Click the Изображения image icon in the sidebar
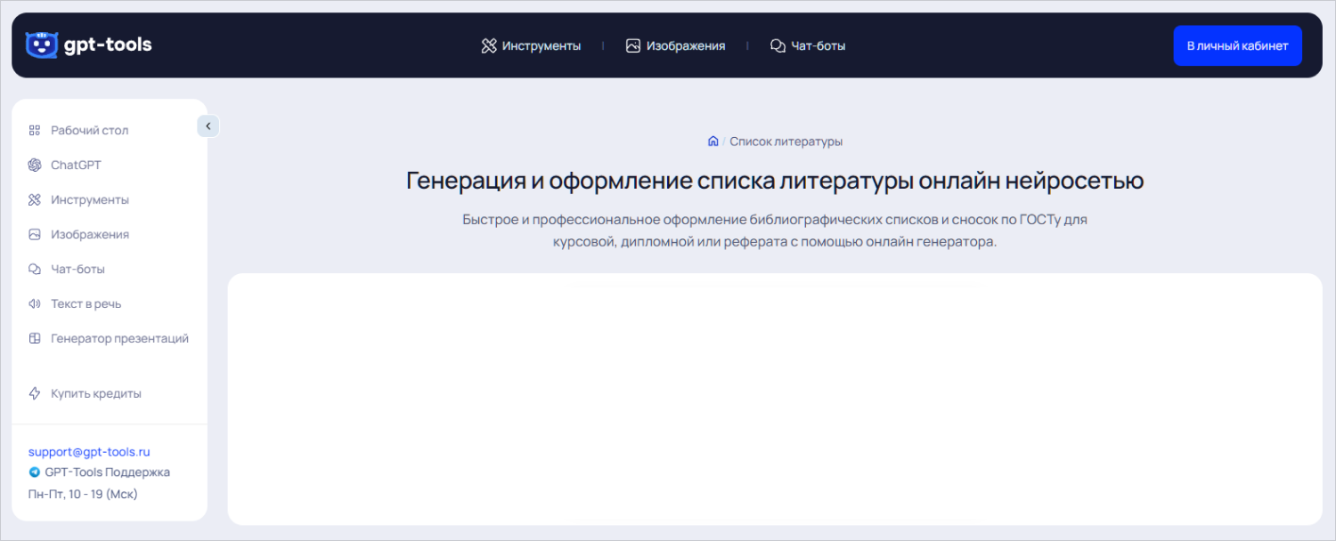Screen dimensions: 1336x541 [x=34, y=234]
